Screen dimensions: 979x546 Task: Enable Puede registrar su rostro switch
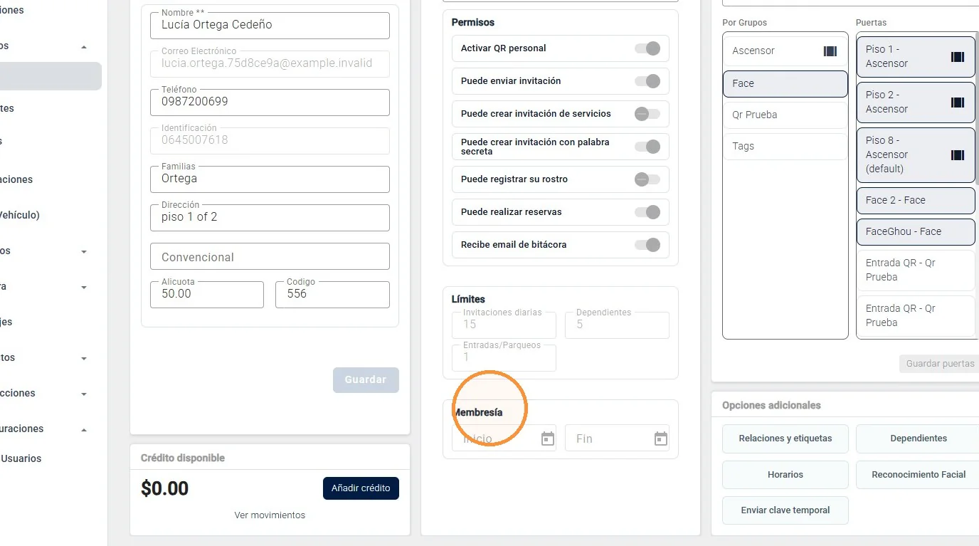tap(647, 179)
